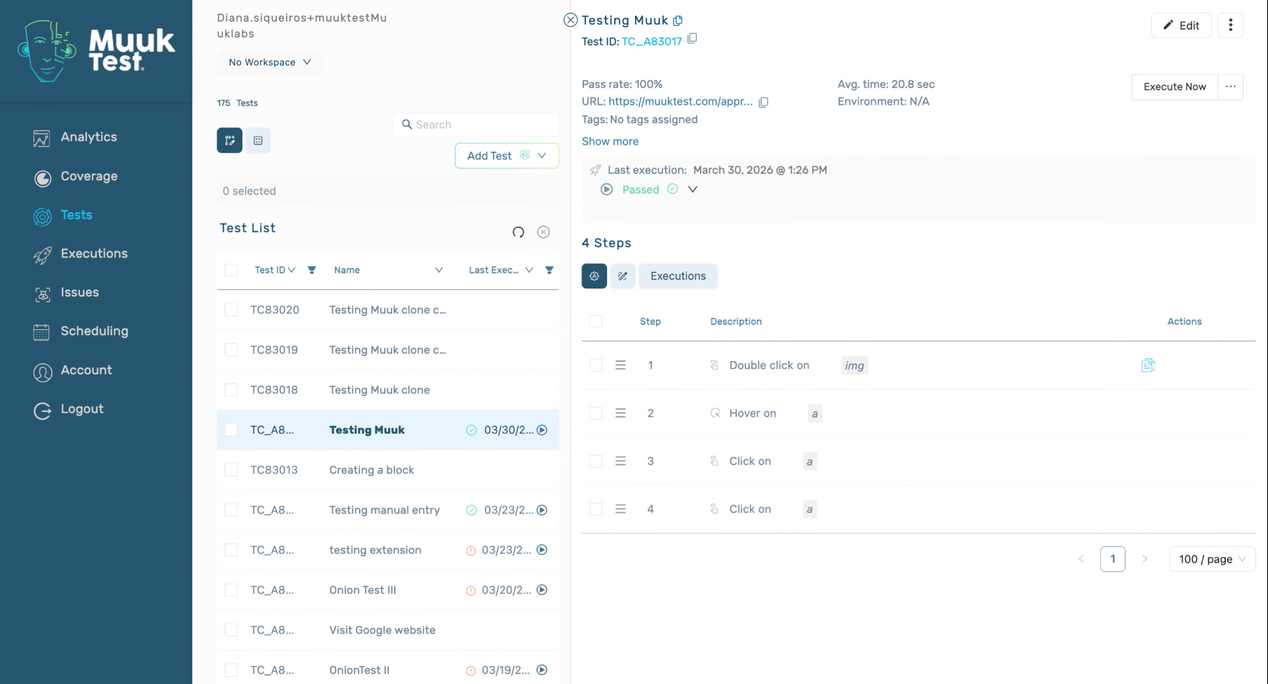Open the muuktest.com URL link
1268x684 pixels.
coord(680,102)
